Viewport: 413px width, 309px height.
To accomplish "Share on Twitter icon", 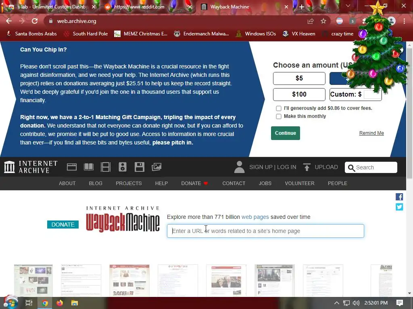I will (399, 207).
